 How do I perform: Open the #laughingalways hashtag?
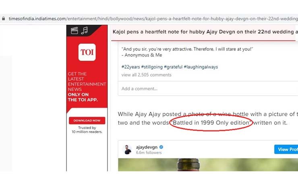(x=201, y=67)
